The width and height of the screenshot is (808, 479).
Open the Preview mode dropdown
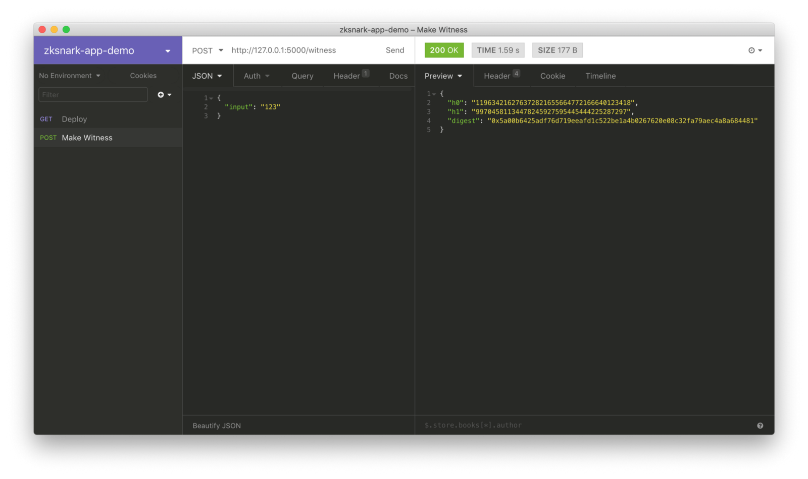coord(443,76)
